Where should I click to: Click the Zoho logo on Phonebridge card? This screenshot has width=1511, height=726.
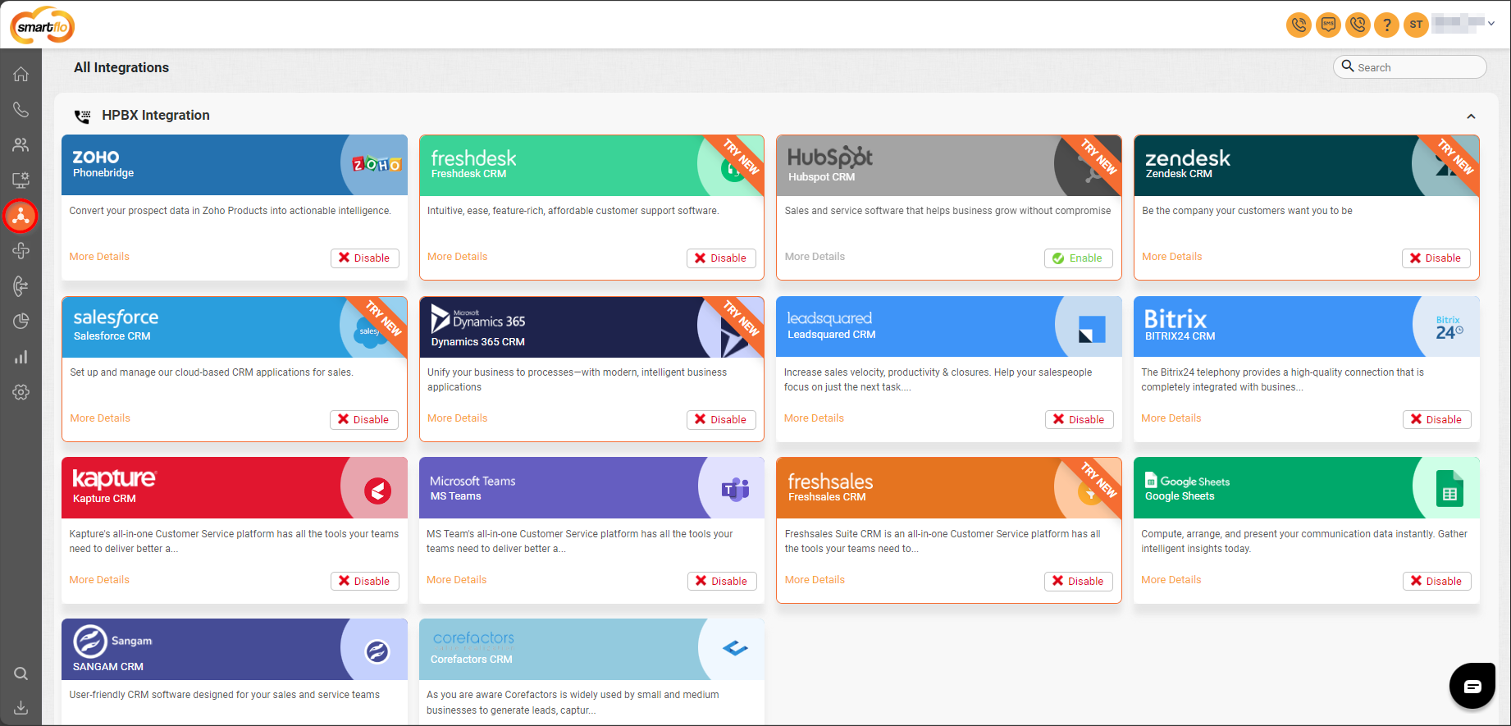pos(377,165)
